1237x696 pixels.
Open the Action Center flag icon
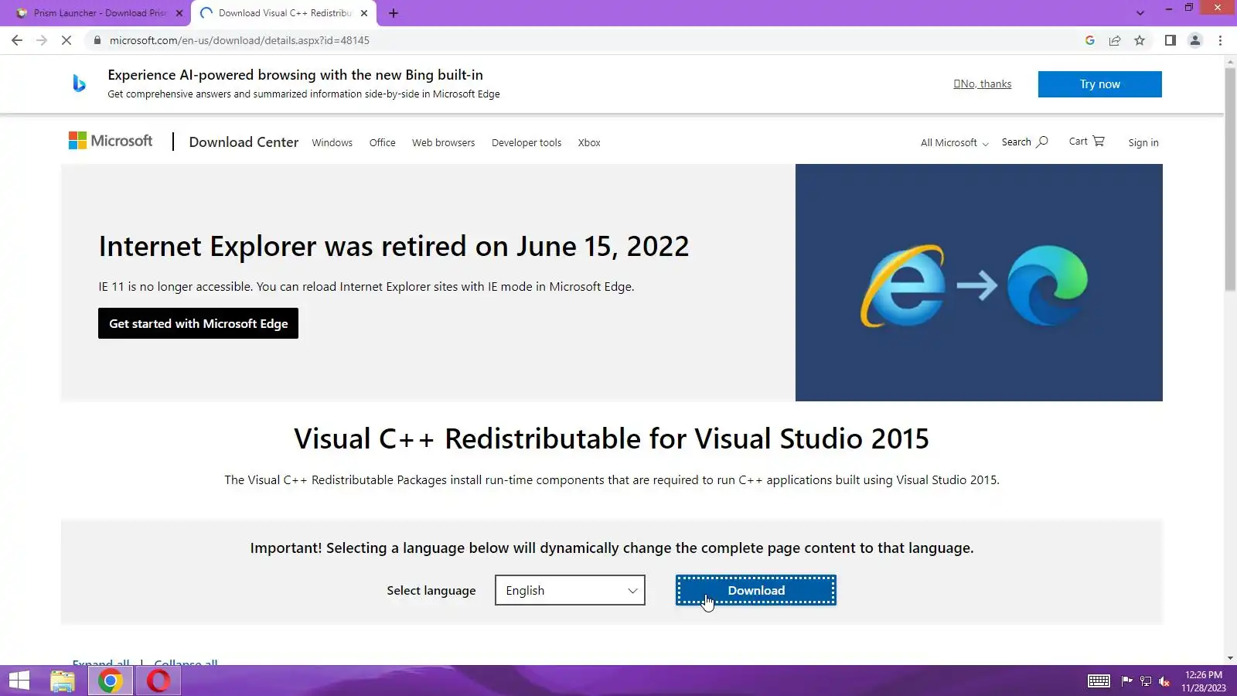1126,681
